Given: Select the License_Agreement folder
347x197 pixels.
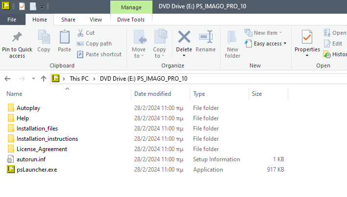Looking at the screenshot, I should pos(42,149).
